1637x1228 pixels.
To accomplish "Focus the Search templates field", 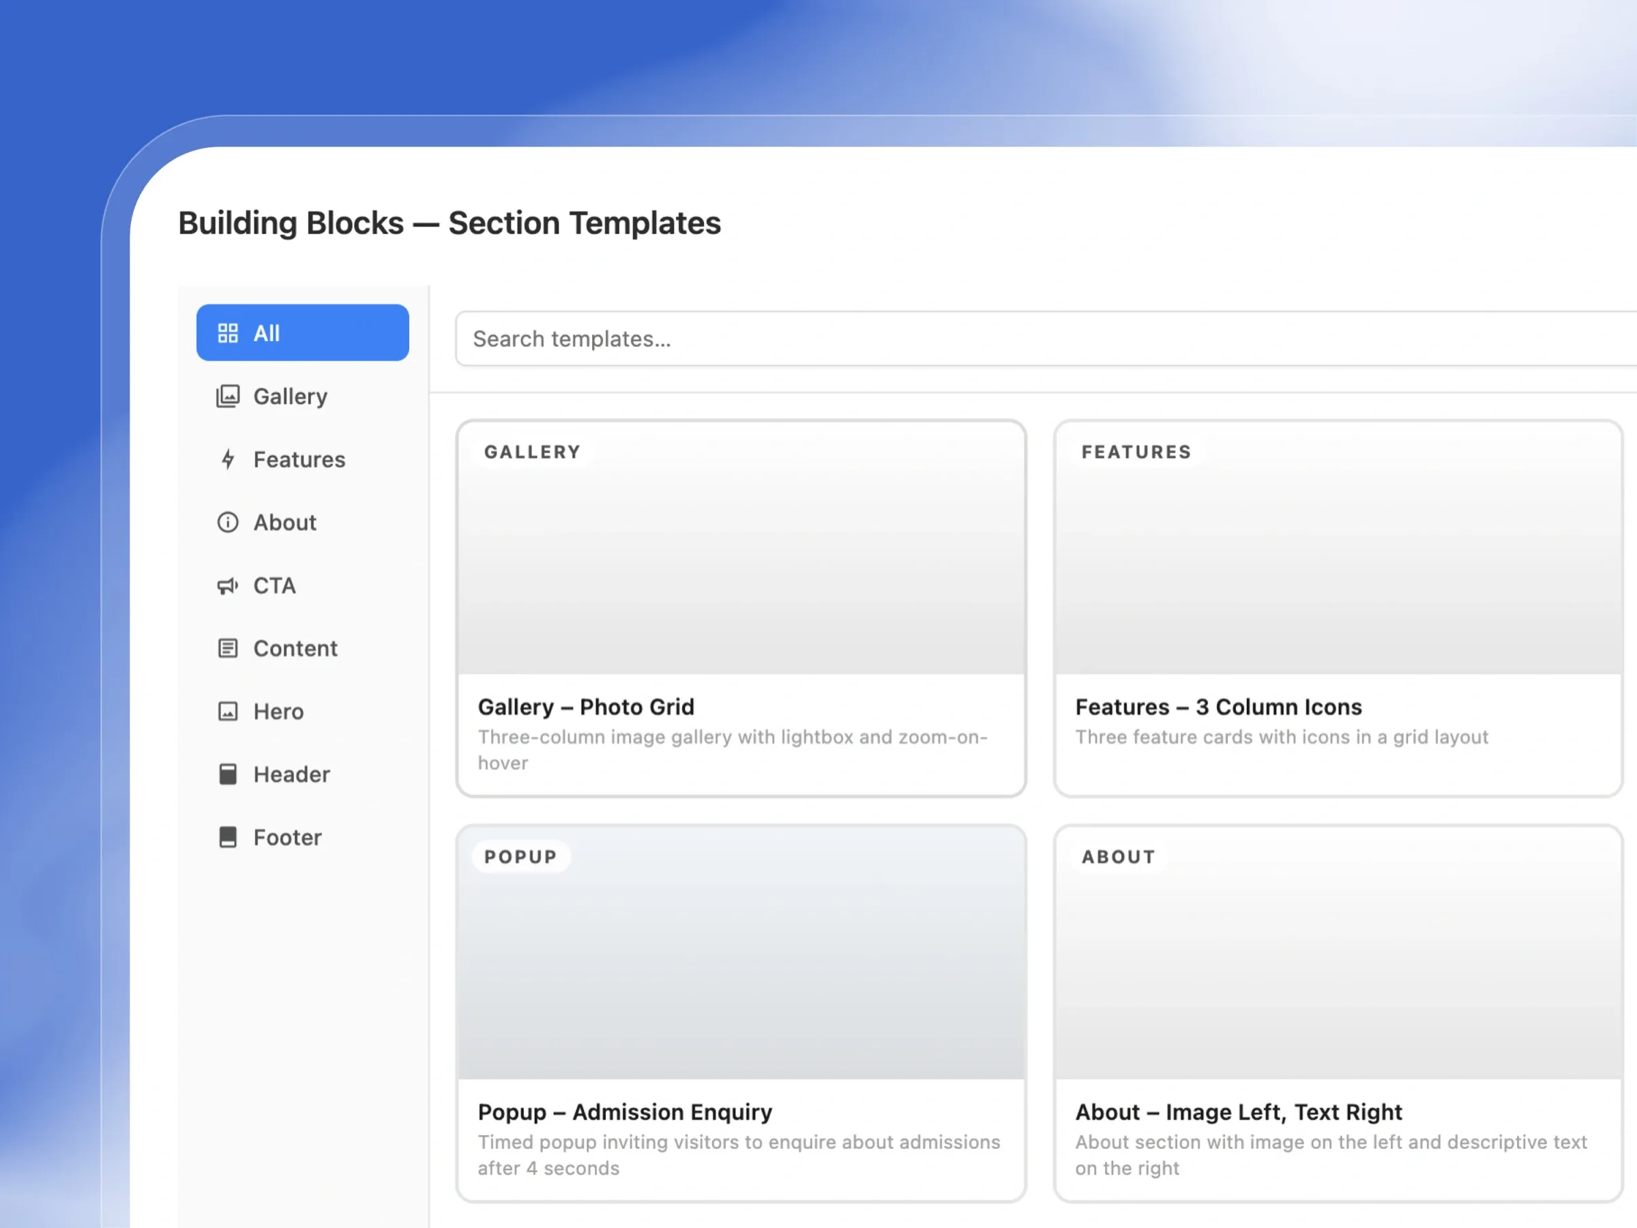I will coord(1046,339).
